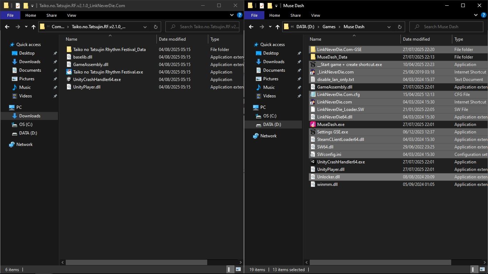This screenshot has height=274, width=488.
Task: Click the refresh icon in Taiko window address bar
Action: 155,27
